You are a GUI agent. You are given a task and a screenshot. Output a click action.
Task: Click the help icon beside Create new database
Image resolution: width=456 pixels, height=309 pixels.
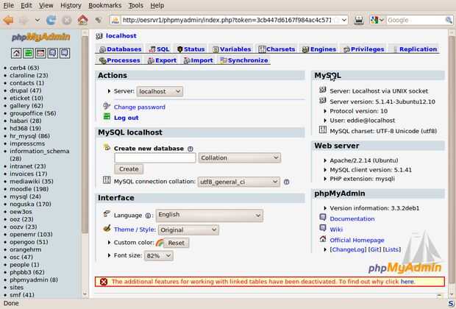pos(190,149)
